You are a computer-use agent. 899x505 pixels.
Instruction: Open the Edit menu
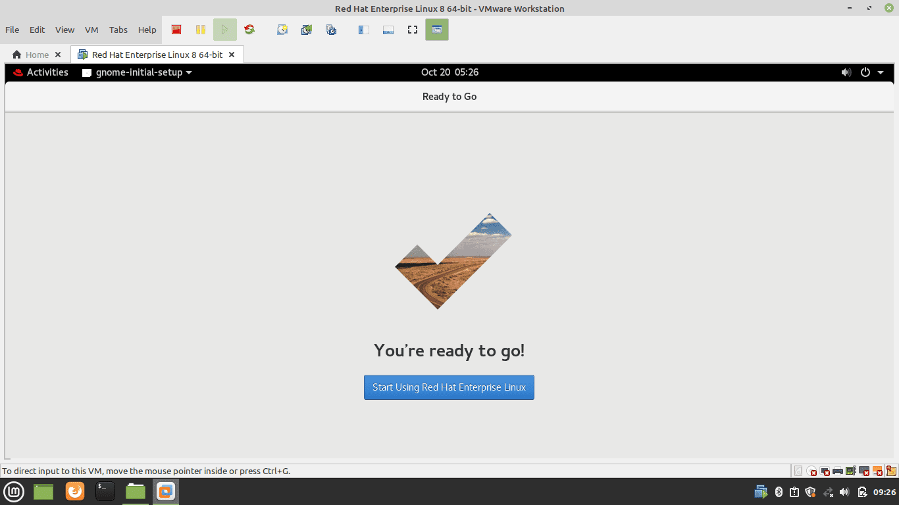37,30
